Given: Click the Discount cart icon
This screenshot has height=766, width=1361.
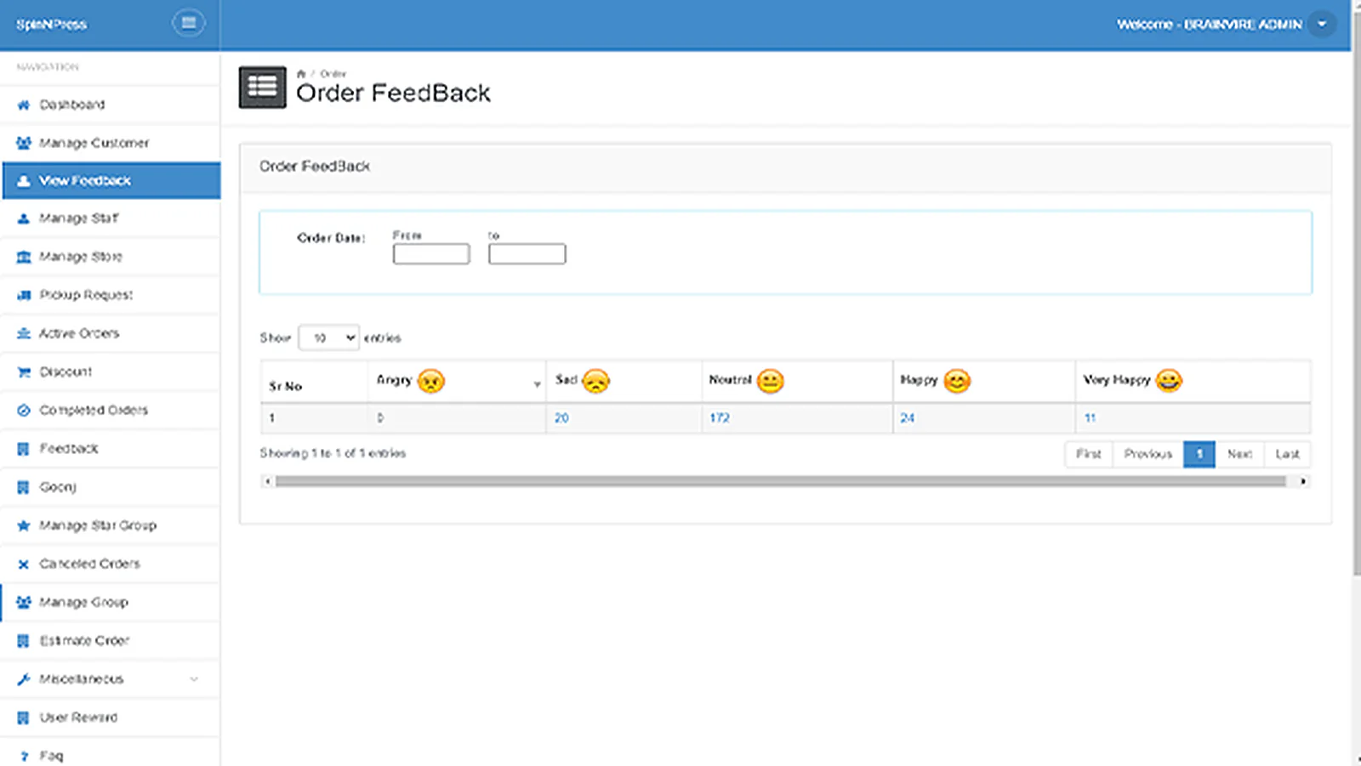Looking at the screenshot, I should 24,372.
